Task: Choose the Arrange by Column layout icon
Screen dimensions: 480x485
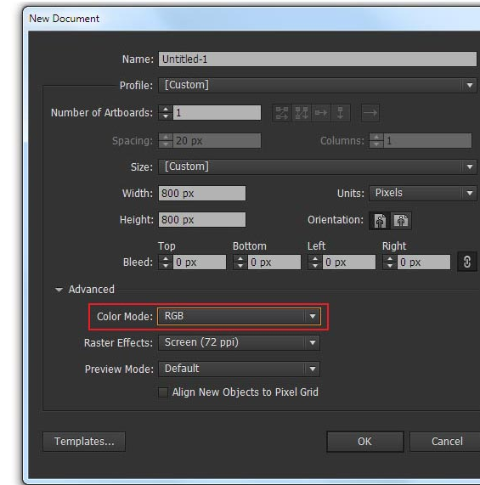Action: 341,113
